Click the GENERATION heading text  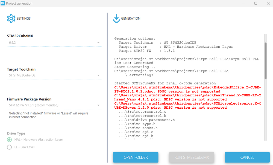[x=131, y=19]
